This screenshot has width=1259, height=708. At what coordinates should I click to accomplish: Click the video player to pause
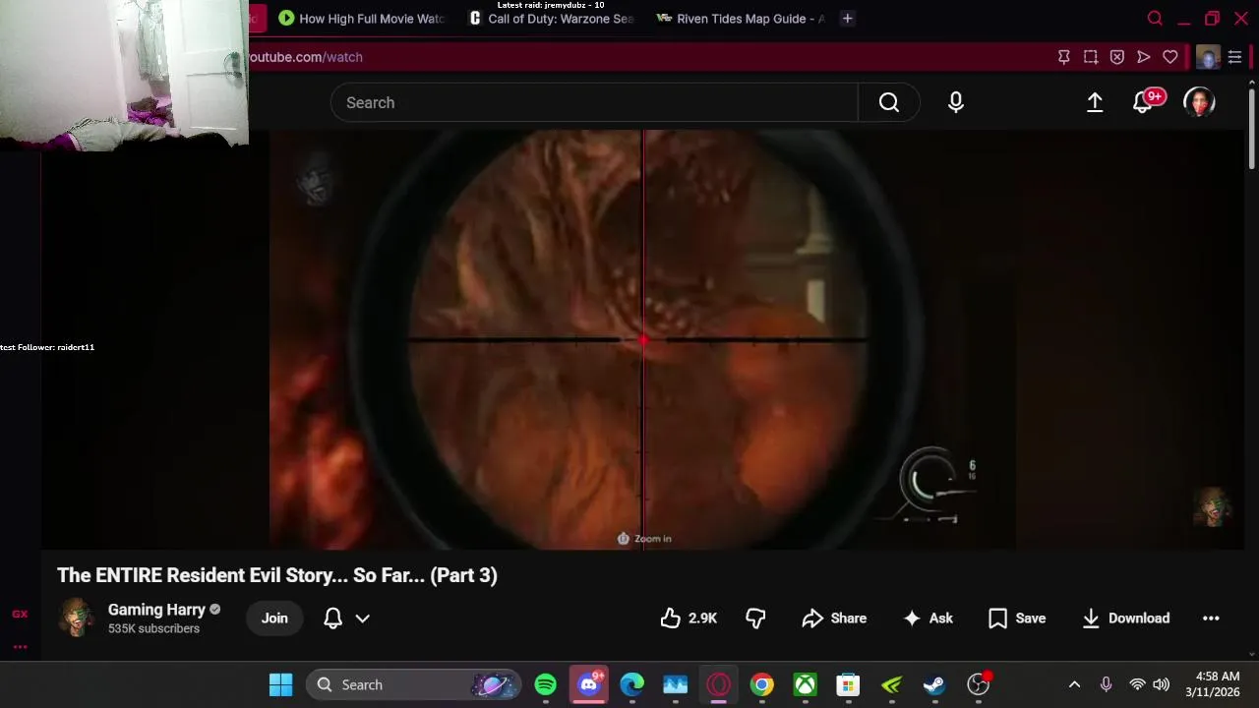tap(642, 339)
